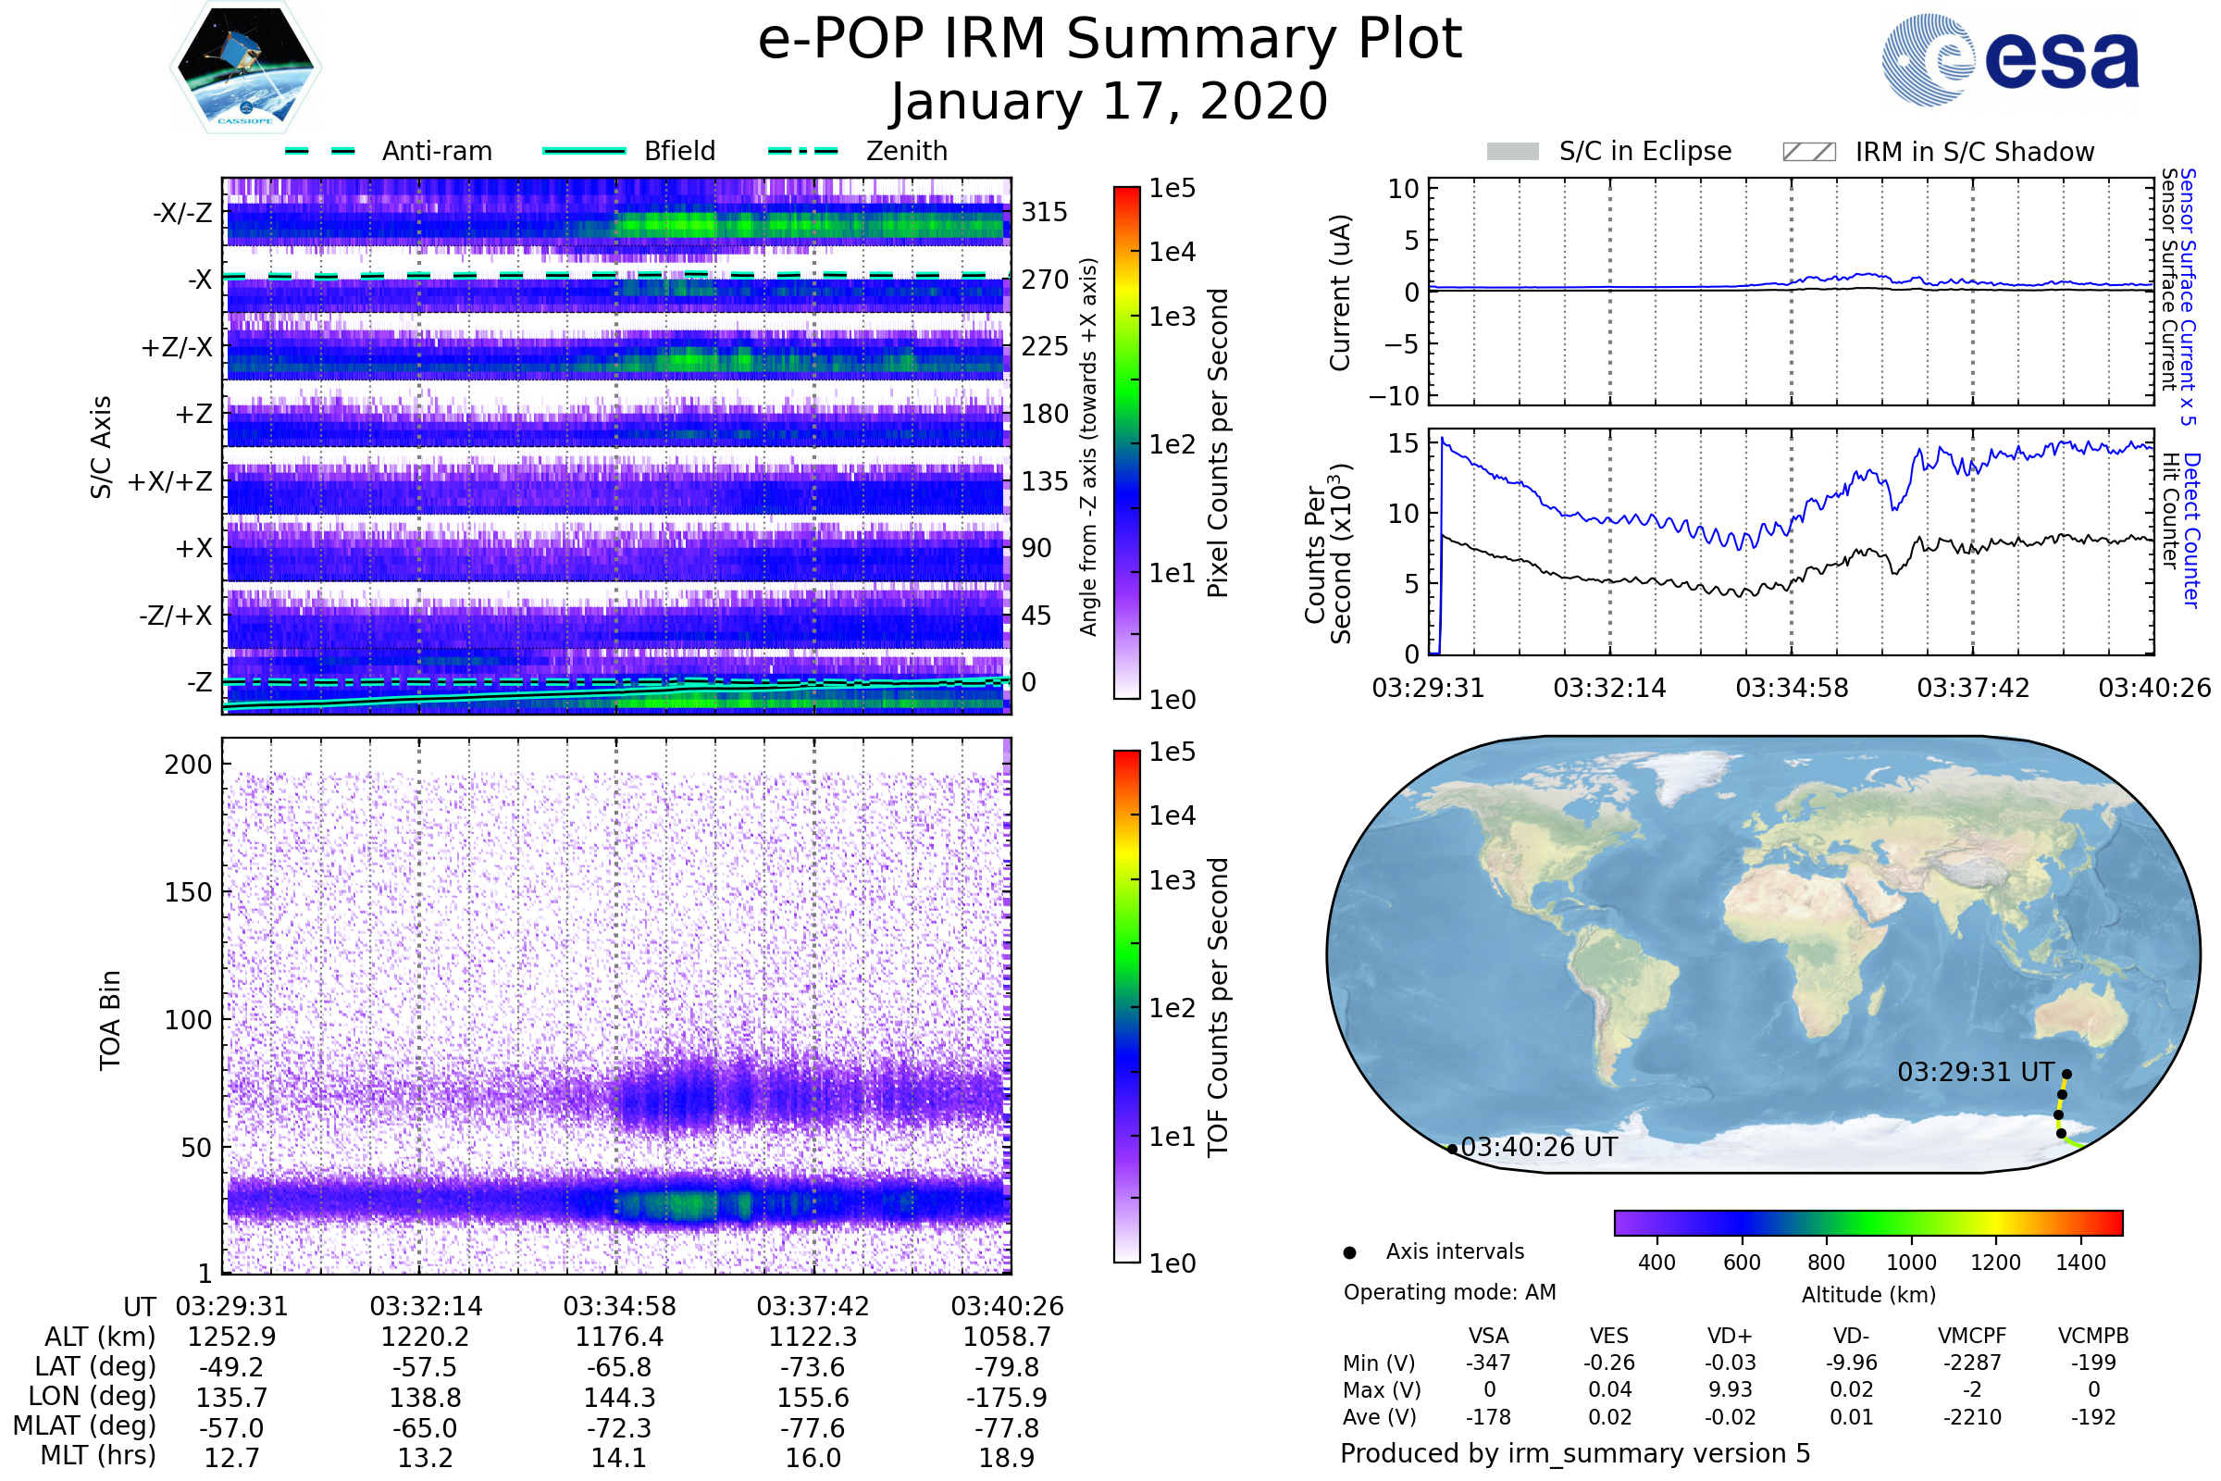
Task: Click the Zenith dash-dot legend sample
Action: pyautogui.click(x=802, y=151)
